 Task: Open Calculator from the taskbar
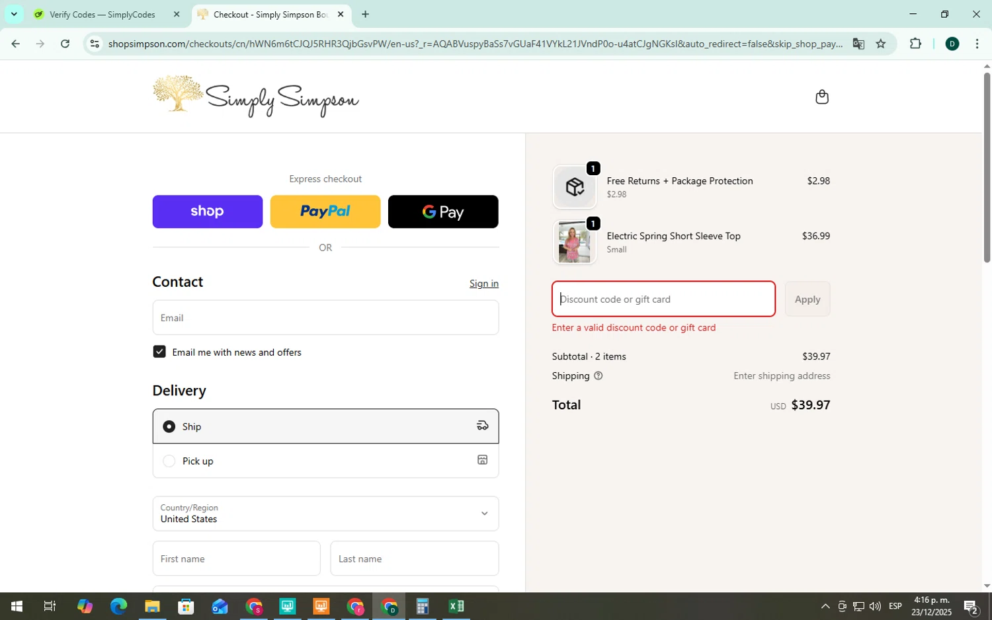[x=423, y=606]
